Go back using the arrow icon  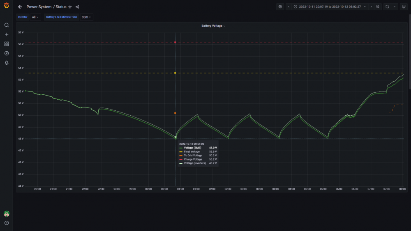(x=20, y=7)
